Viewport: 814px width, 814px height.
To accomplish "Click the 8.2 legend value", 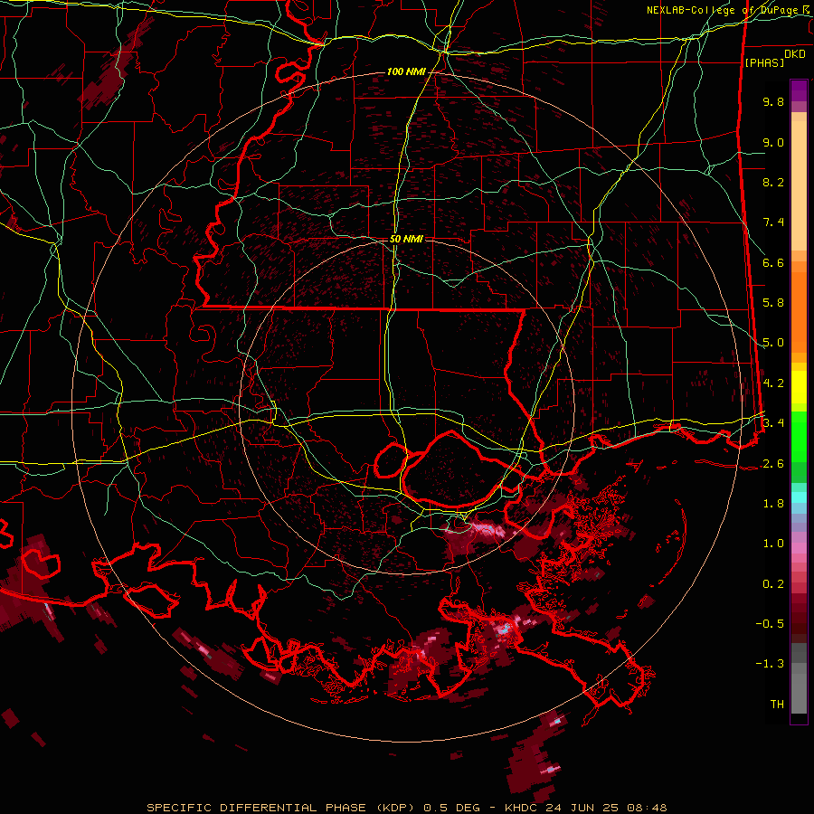I will (773, 182).
